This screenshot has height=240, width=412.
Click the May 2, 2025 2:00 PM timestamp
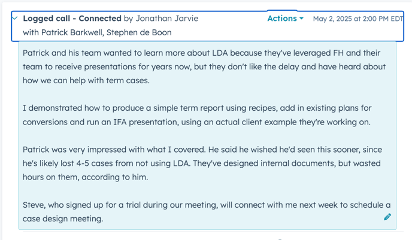pos(358,19)
